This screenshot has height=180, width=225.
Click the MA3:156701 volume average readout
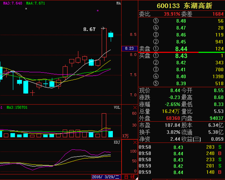[x=17, y=108]
